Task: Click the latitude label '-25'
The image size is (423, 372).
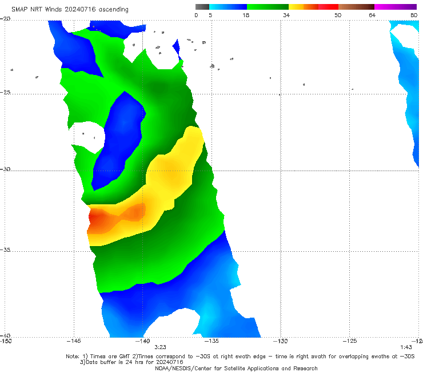Action: coord(6,92)
